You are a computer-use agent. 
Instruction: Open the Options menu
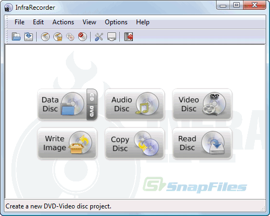tap(116, 22)
